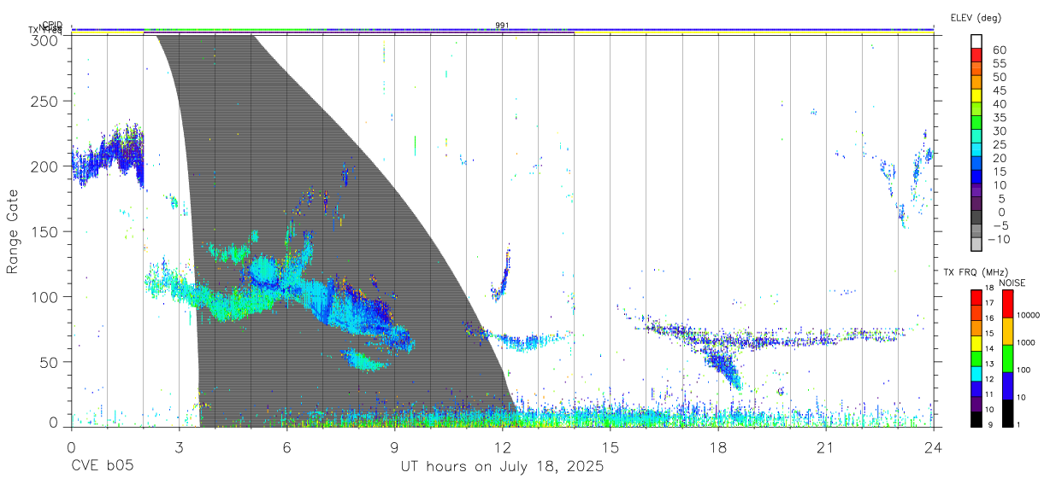This screenshot has height=484, width=1050.
Task: Click the 35 label on the ELEV scale
Action: click(x=999, y=118)
